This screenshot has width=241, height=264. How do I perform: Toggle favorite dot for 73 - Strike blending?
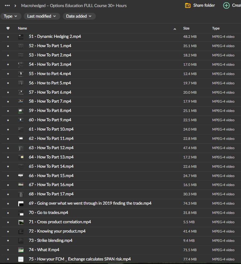(x=8, y=241)
